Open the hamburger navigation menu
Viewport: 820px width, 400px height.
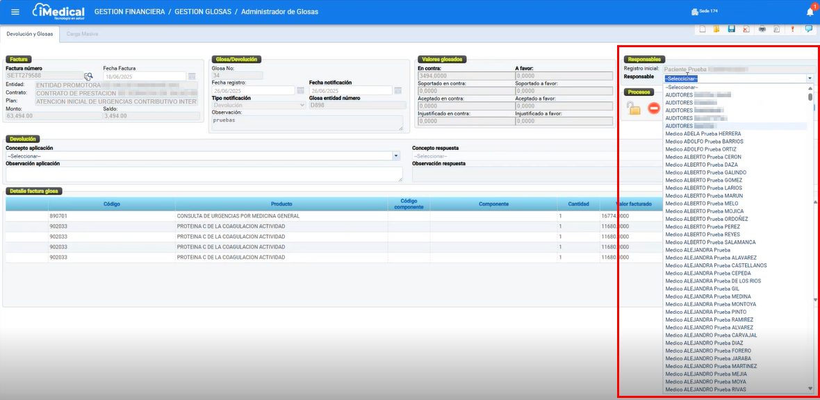tap(15, 12)
